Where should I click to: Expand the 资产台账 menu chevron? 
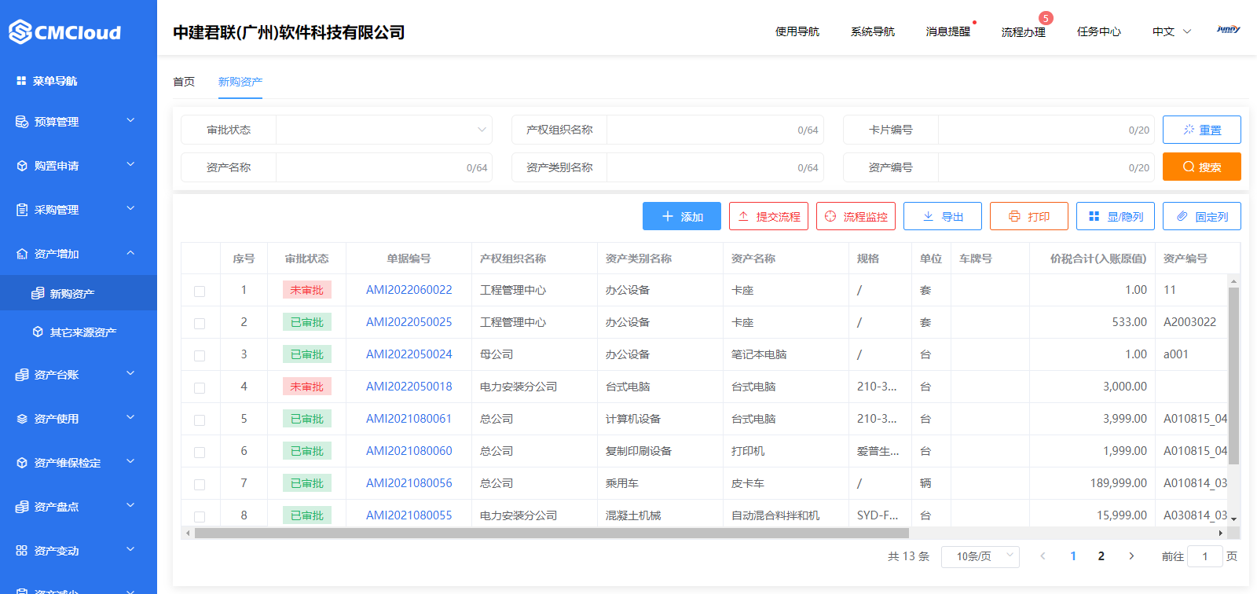(130, 373)
